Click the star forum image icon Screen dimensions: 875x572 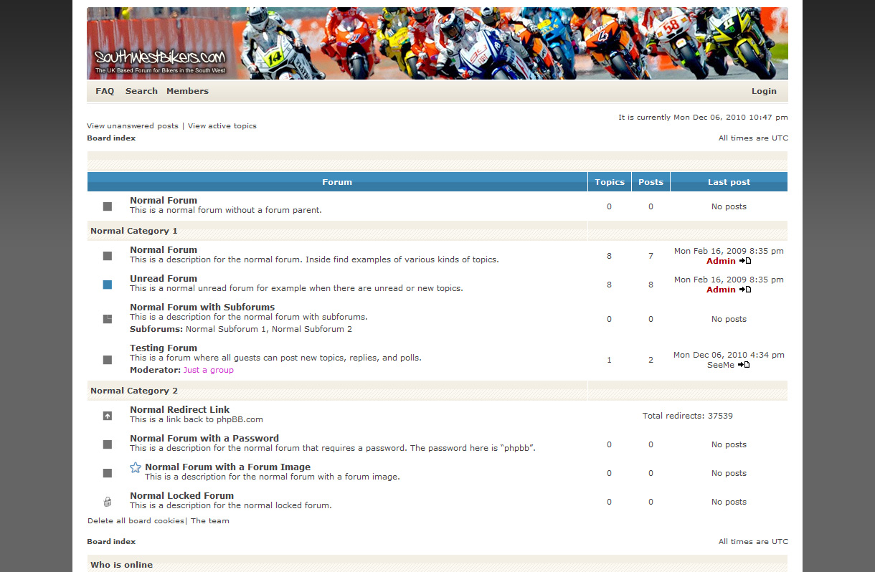(136, 467)
